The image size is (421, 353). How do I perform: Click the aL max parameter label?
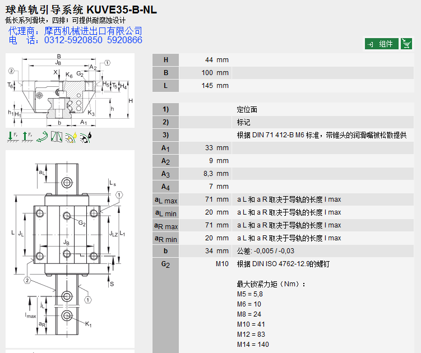tap(165, 199)
